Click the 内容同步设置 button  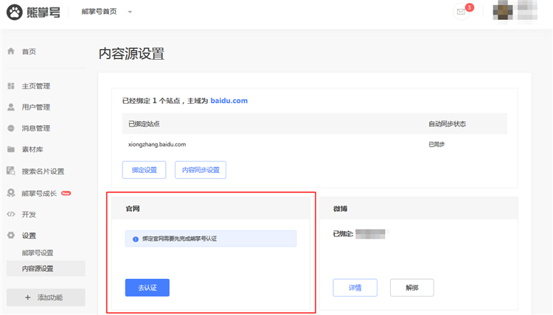coord(201,170)
